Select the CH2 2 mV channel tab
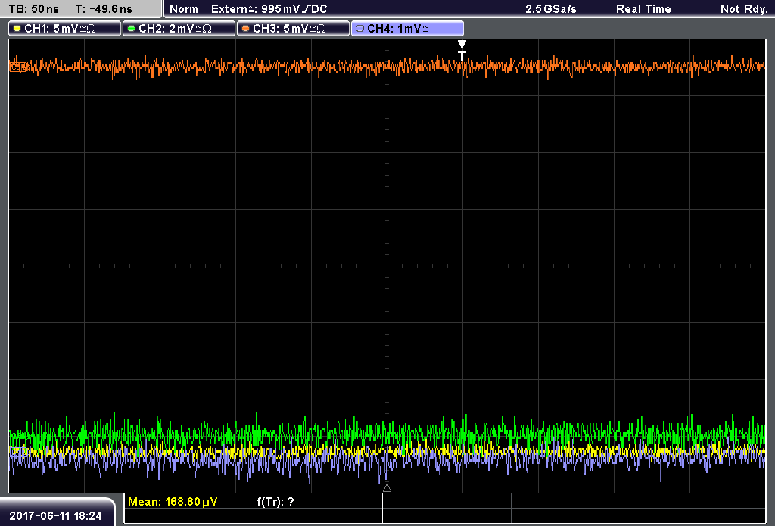This screenshot has width=775, height=526. (179, 29)
